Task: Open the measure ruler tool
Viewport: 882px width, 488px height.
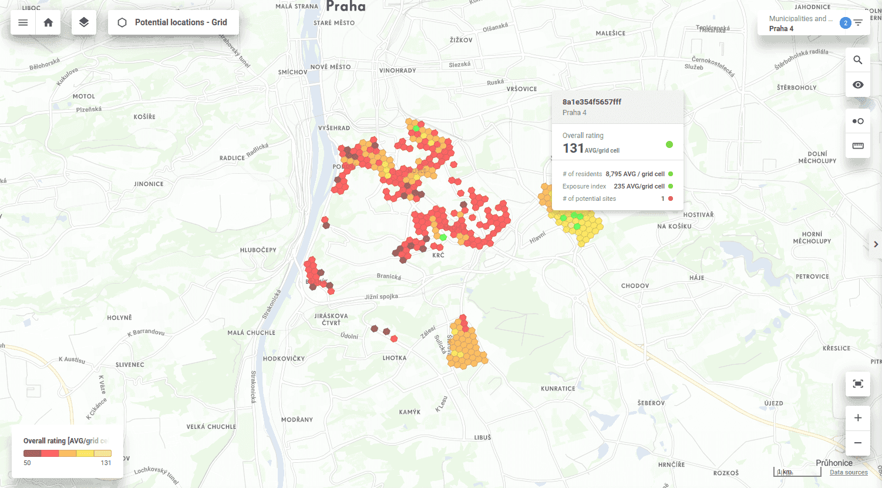Action: [857, 146]
